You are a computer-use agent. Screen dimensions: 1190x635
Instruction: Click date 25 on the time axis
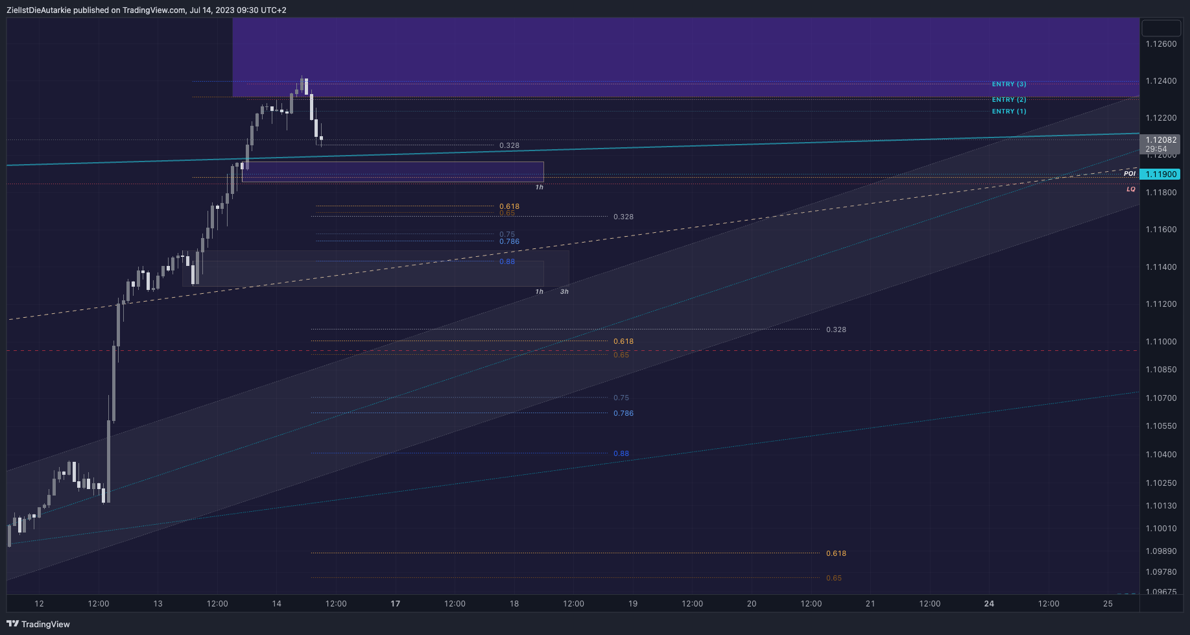coord(1108,604)
